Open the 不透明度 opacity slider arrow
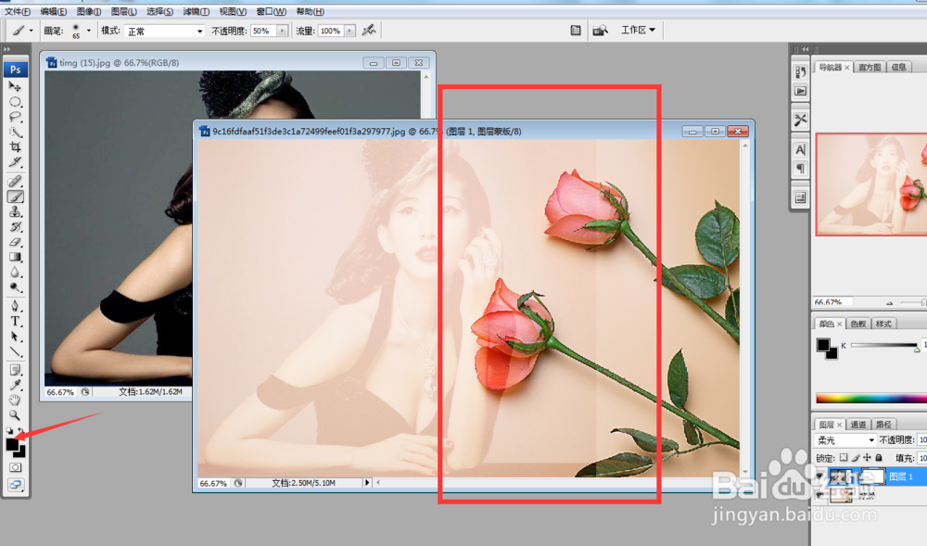Viewport: 927px width, 546px height. (x=282, y=31)
